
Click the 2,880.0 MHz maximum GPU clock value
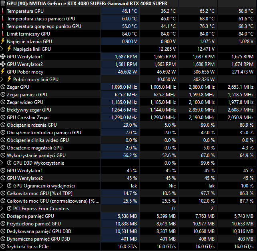[x=202, y=87]
